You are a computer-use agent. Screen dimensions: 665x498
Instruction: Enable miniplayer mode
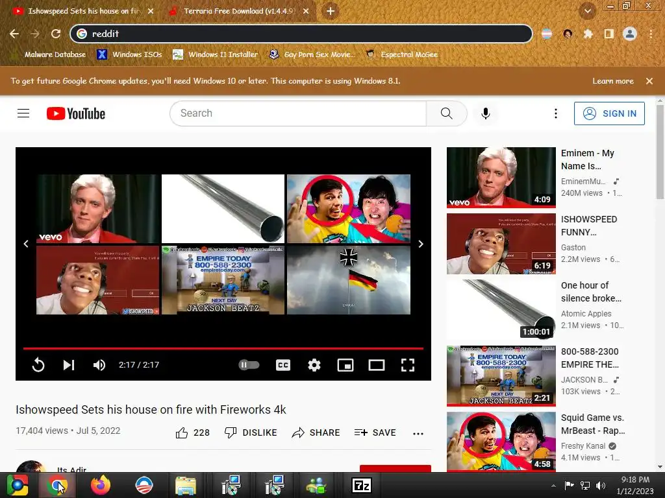[345, 365]
